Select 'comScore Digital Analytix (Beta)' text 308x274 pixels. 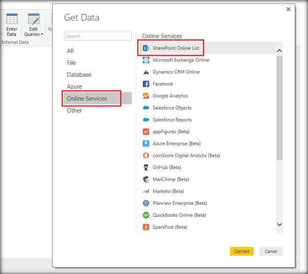[186, 155]
